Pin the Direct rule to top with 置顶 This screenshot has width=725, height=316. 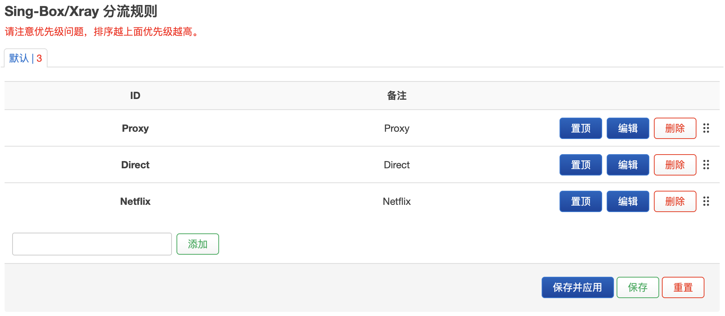coord(580,165)
